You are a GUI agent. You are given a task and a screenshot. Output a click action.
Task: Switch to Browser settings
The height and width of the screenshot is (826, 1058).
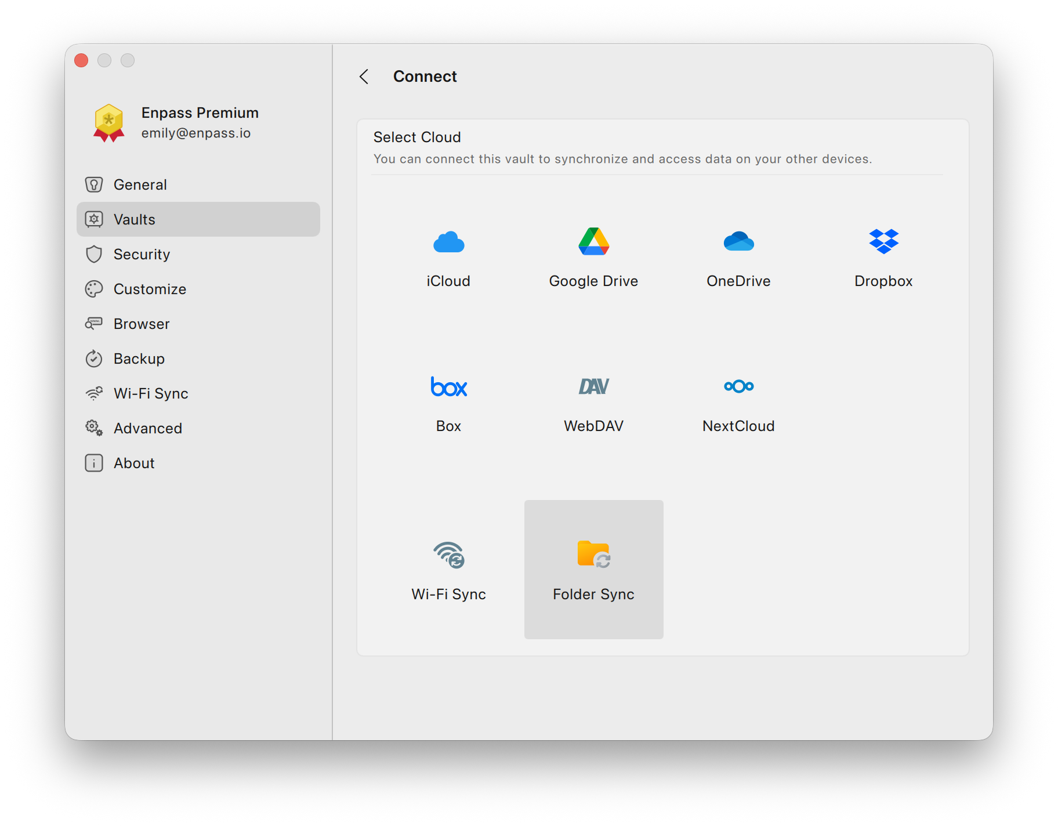pyautogui.click(x=198, y=324)
